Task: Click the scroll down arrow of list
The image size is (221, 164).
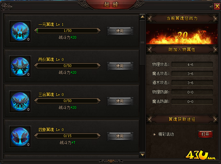Action: click(x=142, y=155)
